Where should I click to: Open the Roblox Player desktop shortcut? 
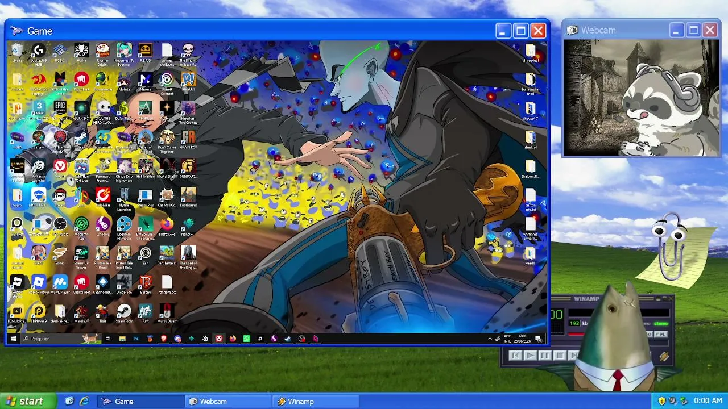[x=38, y=285]
